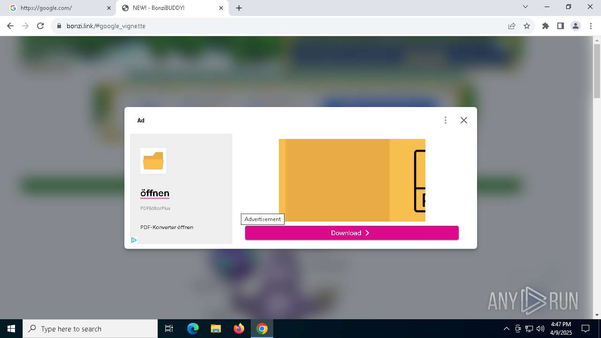Share this page via the share icon
The width and height of the screenshot is (601, 338).
(x=512, y=26)
